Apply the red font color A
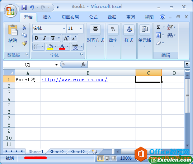193x164 pixels. (62, 47)
